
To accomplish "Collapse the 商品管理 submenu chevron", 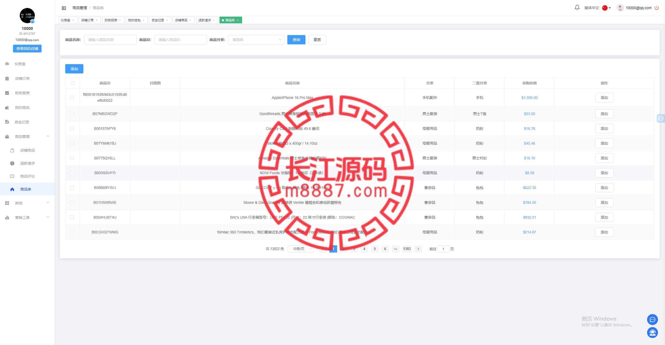I will click(48, 136).
